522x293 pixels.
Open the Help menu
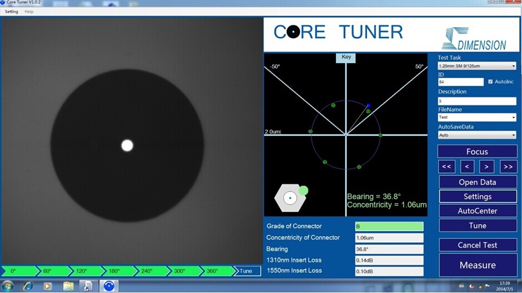click(x=29, y=12)
